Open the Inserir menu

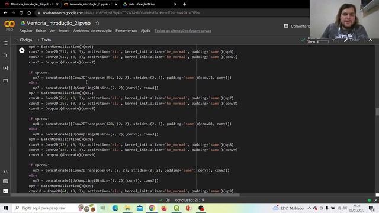click(x=64, y=31)
